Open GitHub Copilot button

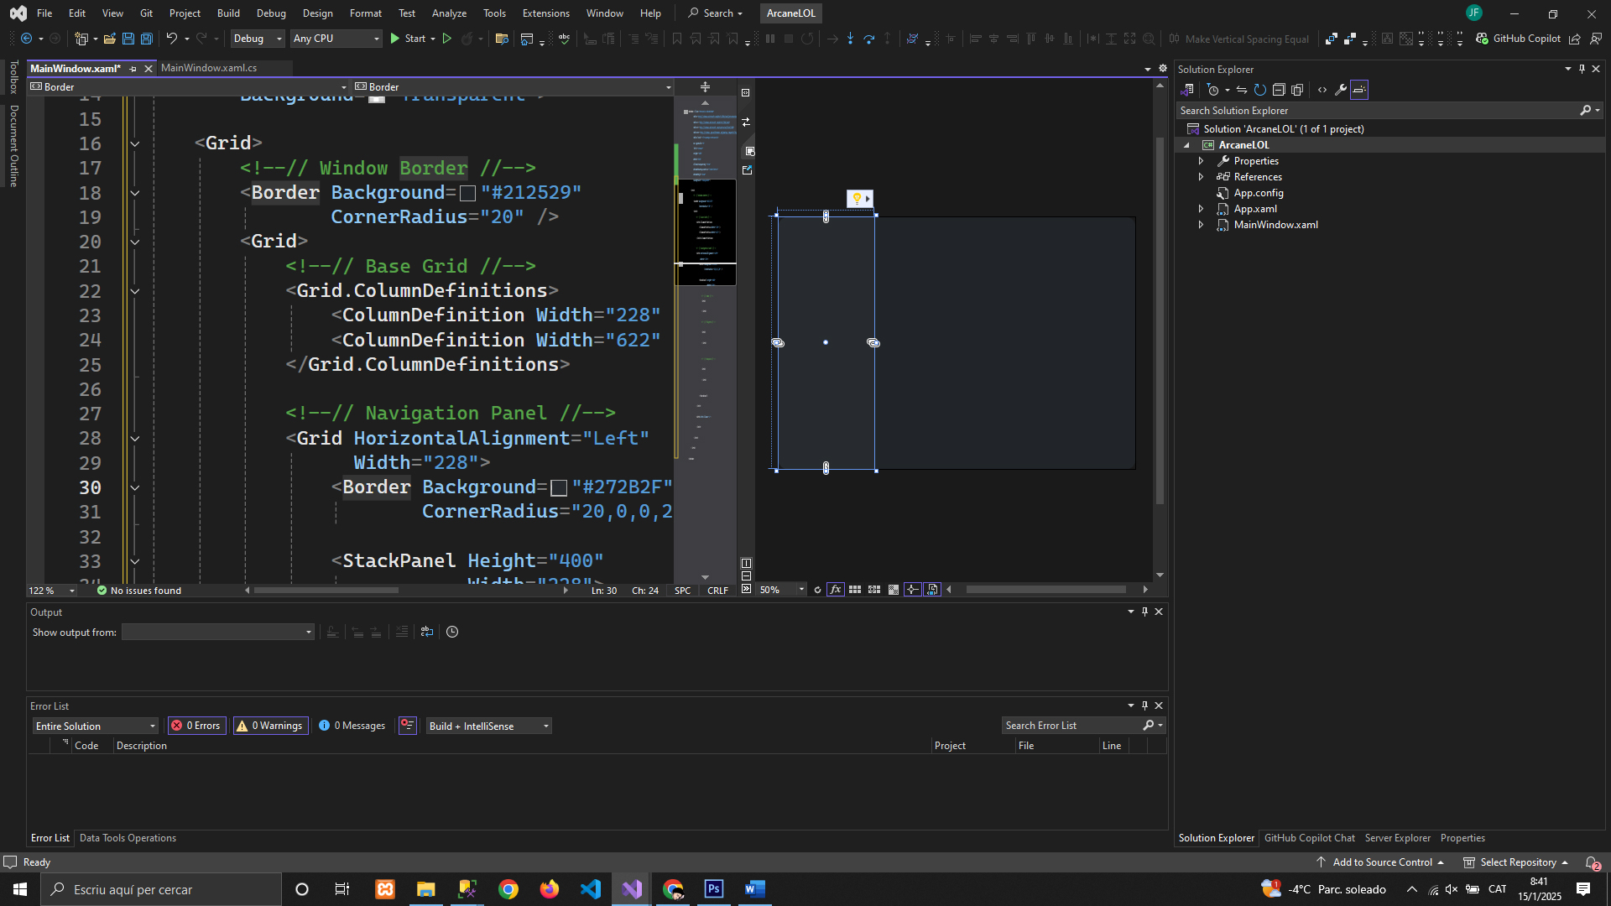click(1519, 39)
